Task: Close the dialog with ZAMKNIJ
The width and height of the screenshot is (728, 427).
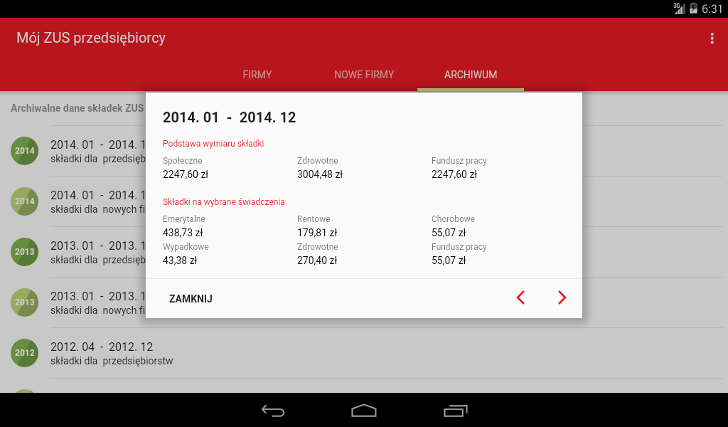Action: [191, 299]
